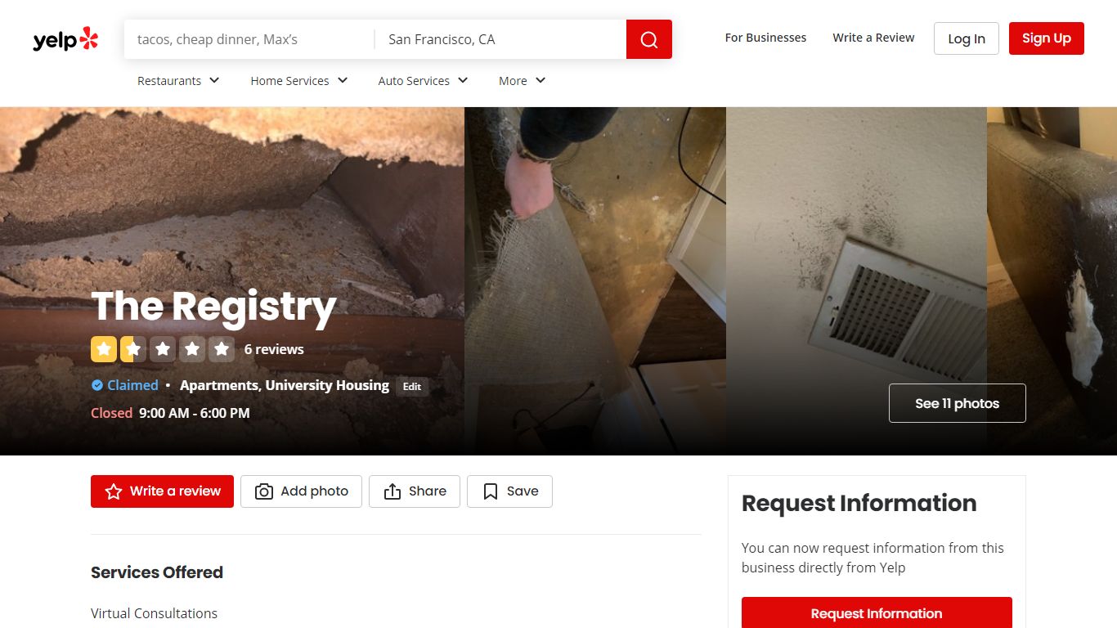The image size is (1117, 628).
Task: Expand the Home Services dropdown menu
Action: [299, 80]
